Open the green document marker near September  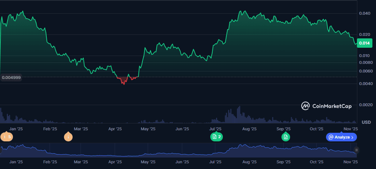(285, 137)
